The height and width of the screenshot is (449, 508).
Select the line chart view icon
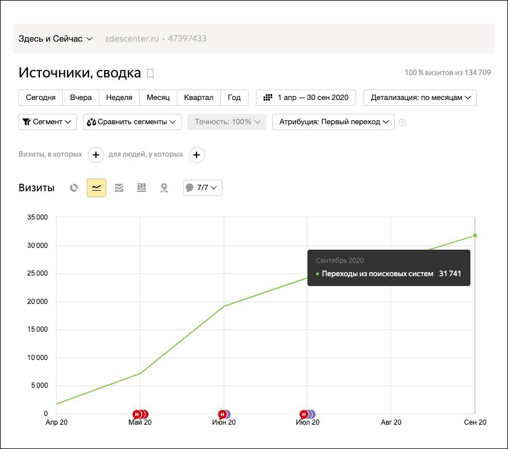point(96,187)
